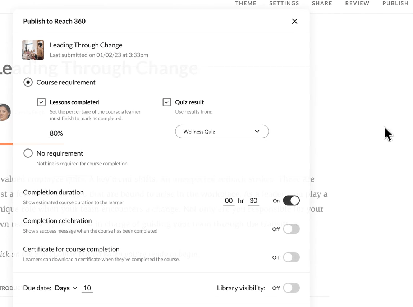Select the Course requirement radio button
413x307 pixels.
[x=28, y=82]
